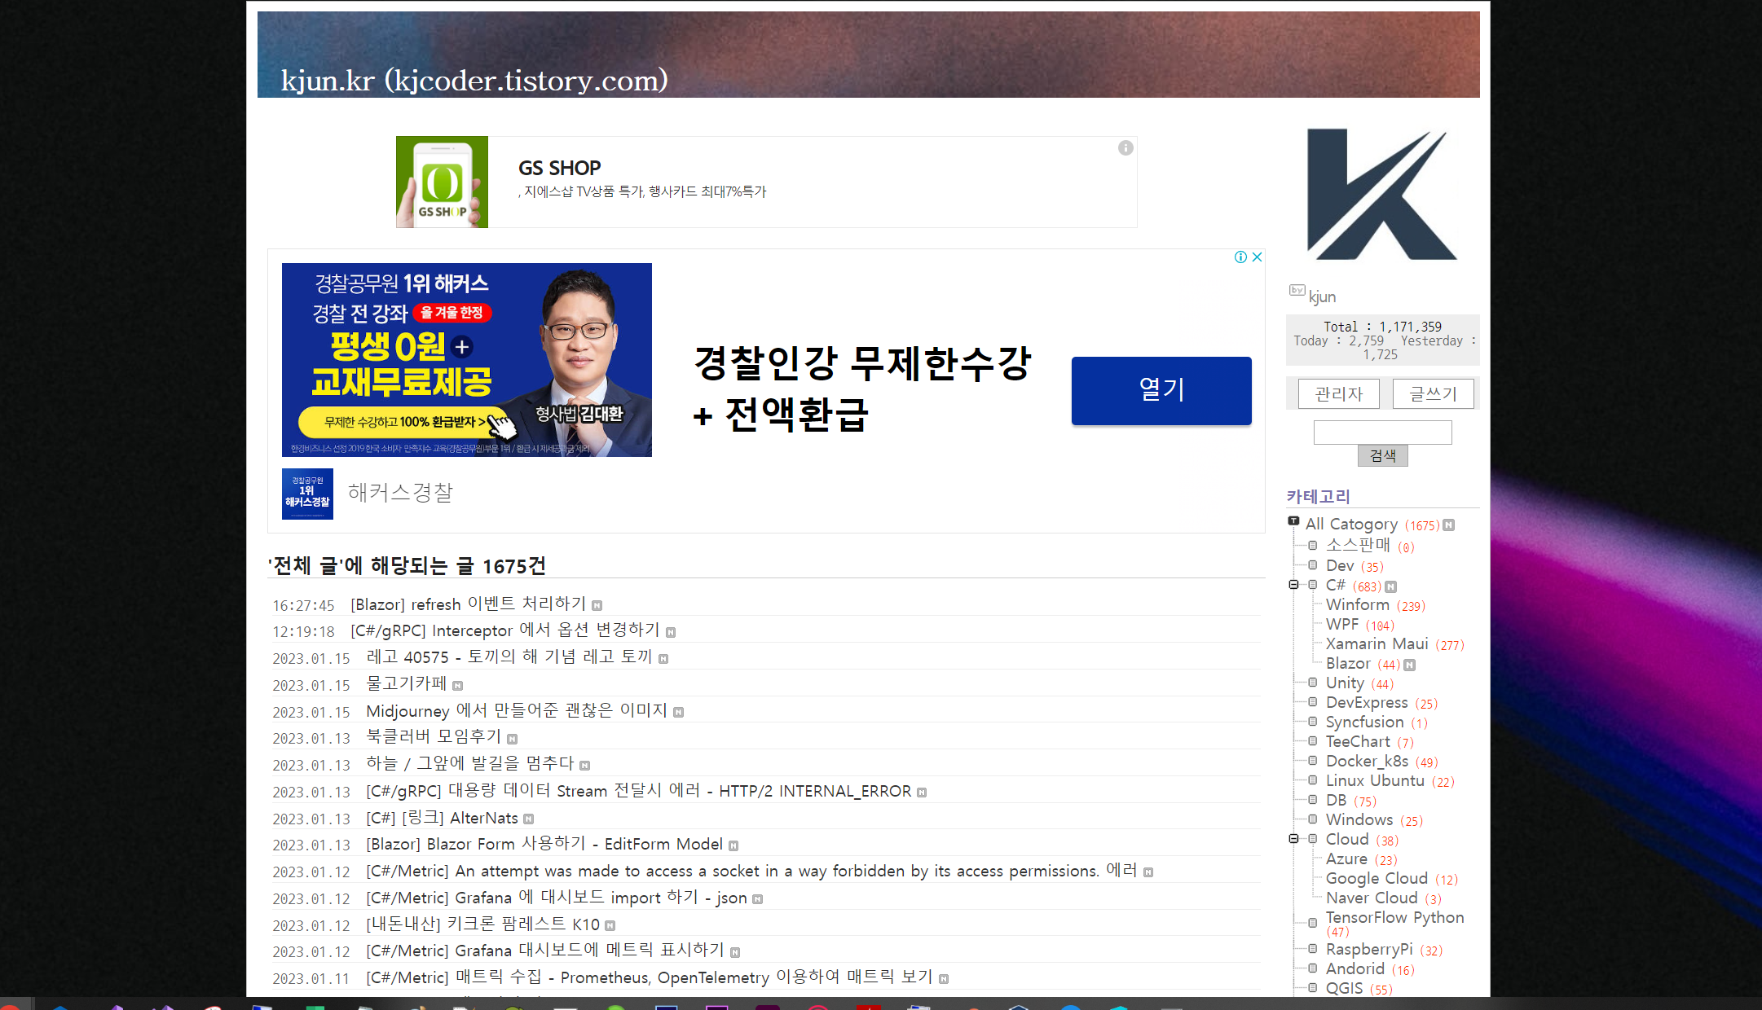Image resolution: width=1762 pixels, height=1010 pixels.
Task: Click the 글쓰기 write button
Action: tap(1433, 394)
